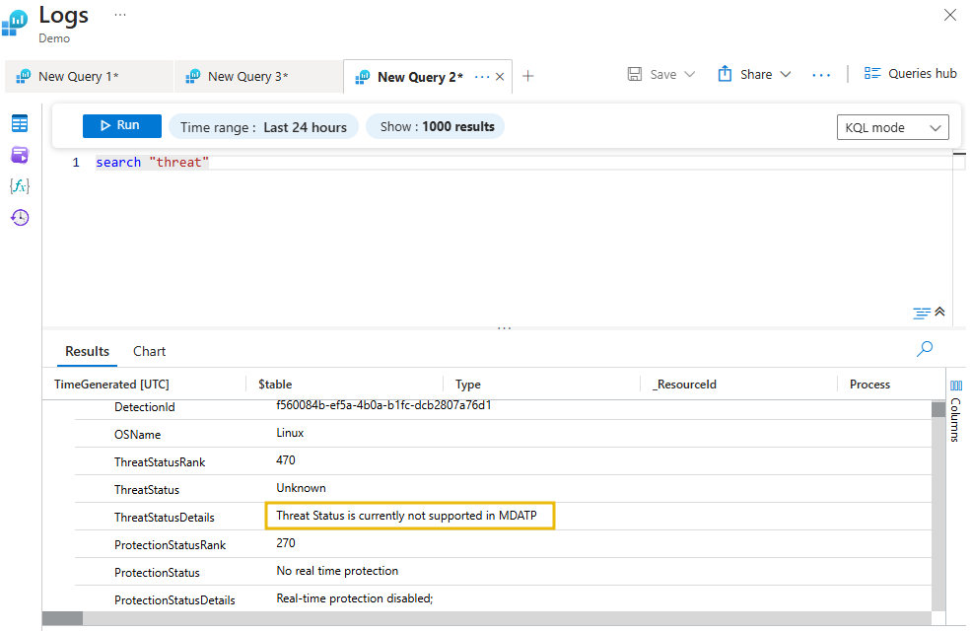
Task: Click the Logs application icon
Action: tap(15, 23)
